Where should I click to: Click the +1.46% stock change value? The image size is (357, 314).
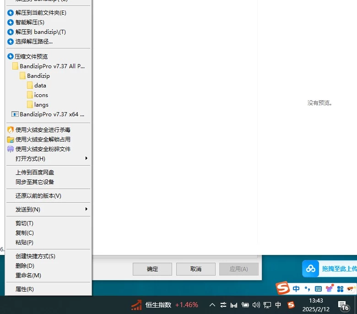[x=186, y=305]
